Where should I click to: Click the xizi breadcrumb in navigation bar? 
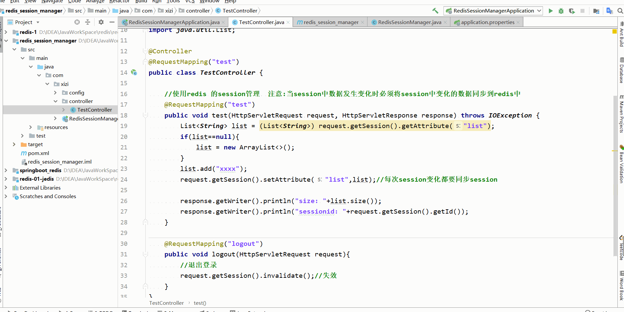(x=165, y=11)
